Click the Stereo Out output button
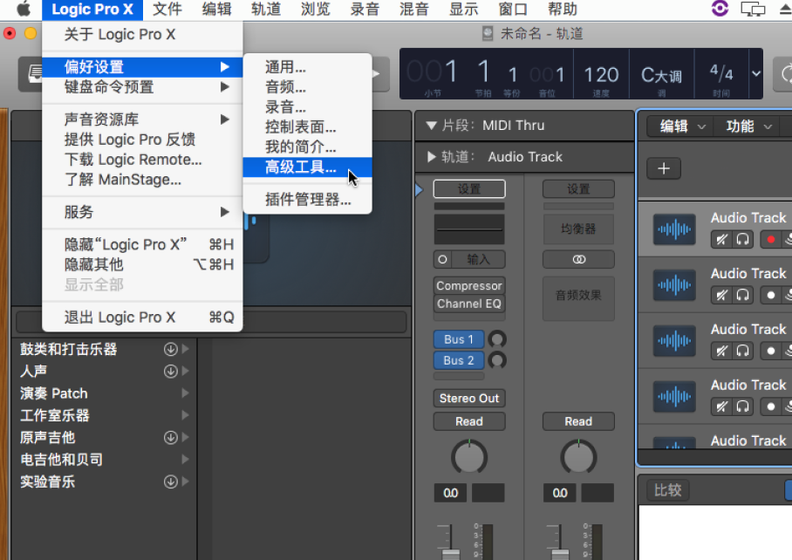Screen dimensions: 792x560 (469, 399)
